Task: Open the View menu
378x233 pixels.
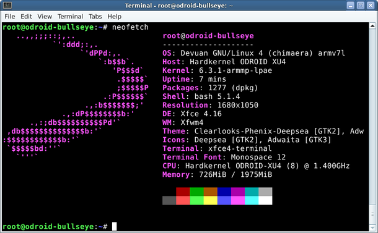Action: 45,16
